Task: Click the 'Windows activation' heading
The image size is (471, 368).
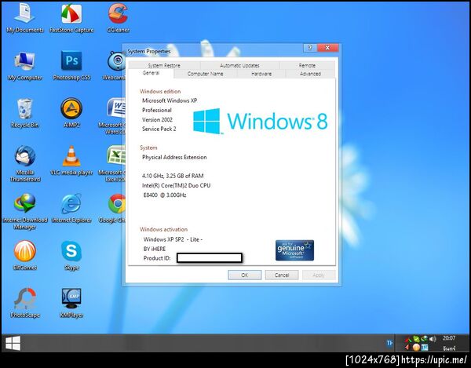Action: [164, 229]
